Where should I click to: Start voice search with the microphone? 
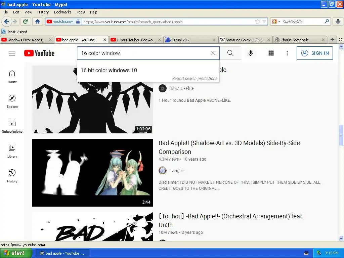point(251,53)
